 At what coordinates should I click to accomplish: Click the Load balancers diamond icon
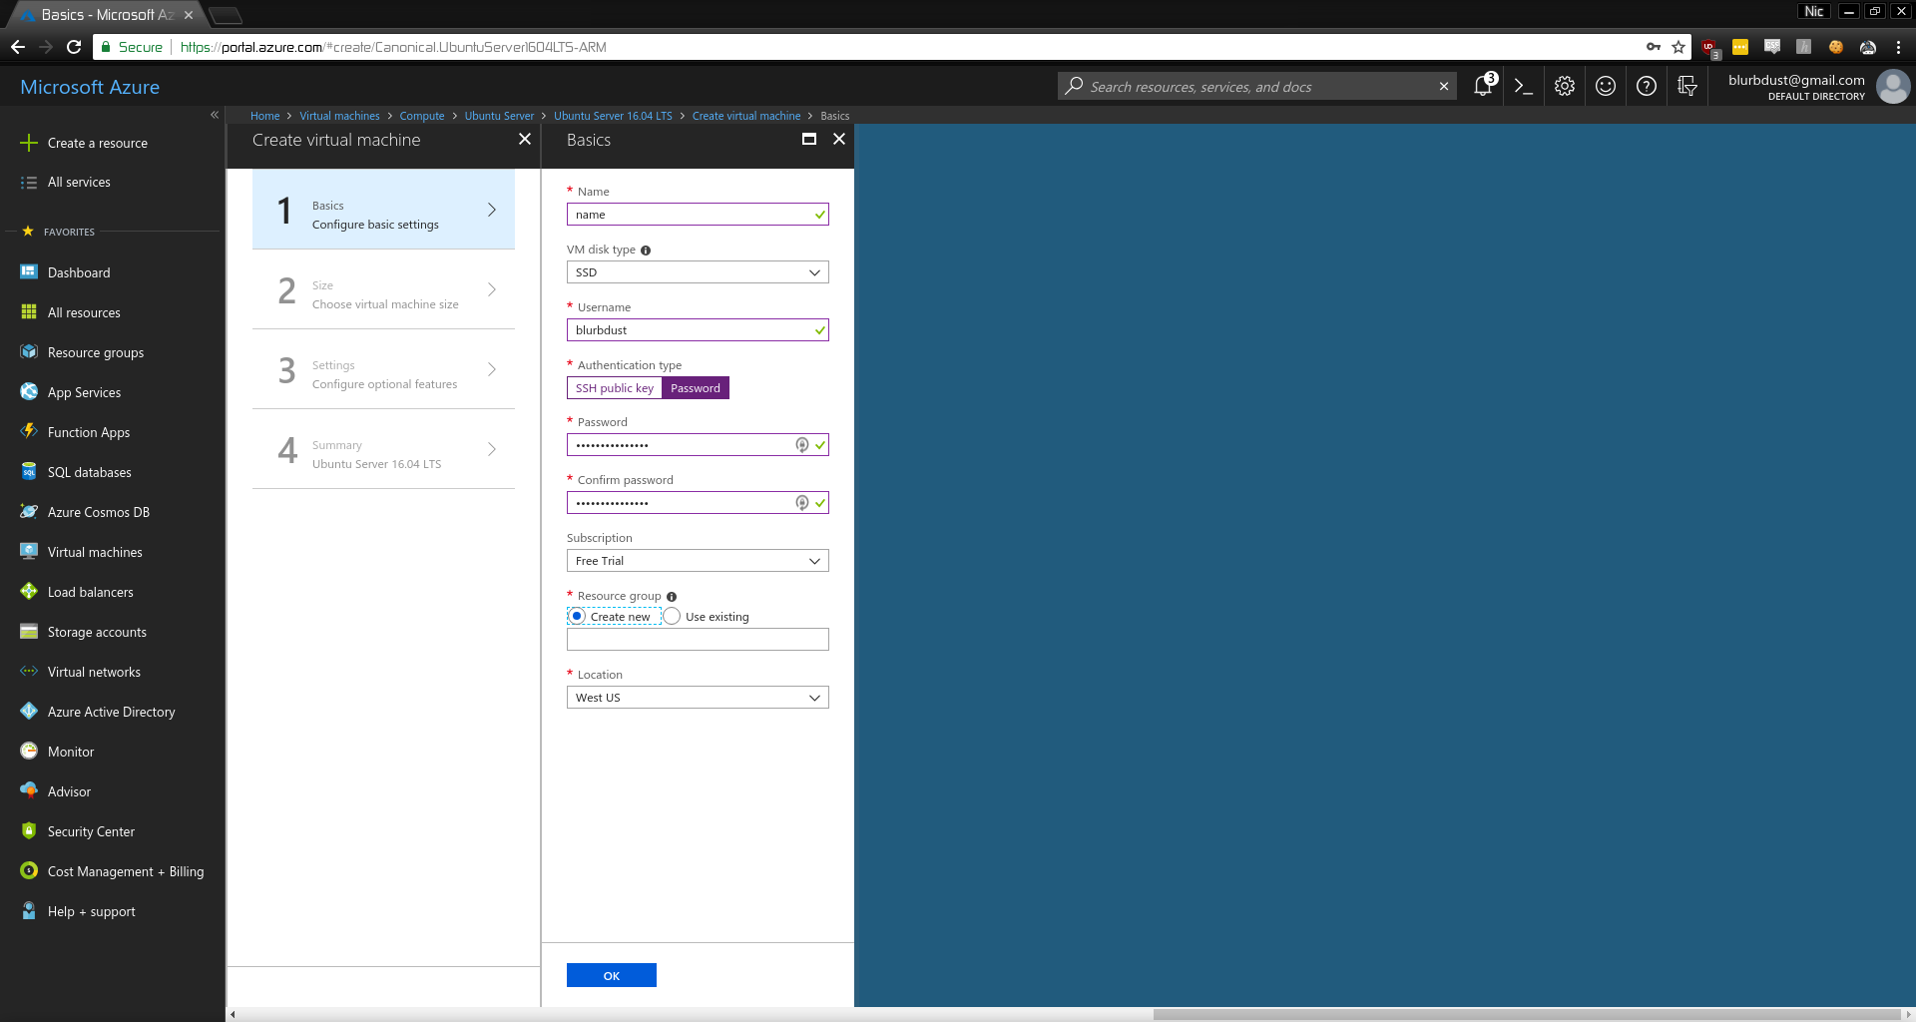click(29, 592)
